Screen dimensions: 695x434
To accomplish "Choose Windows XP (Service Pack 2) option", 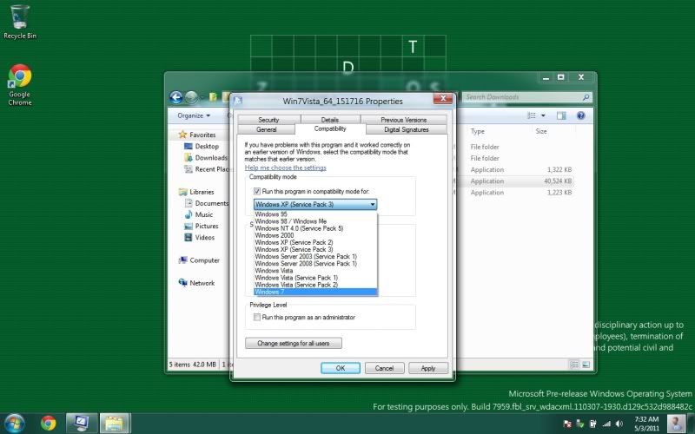I will (x=315, y=243).
